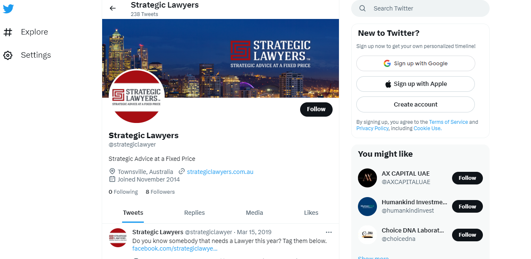Click the search magnifier icon
531x259 pixels.
click(x=363, y=8)
